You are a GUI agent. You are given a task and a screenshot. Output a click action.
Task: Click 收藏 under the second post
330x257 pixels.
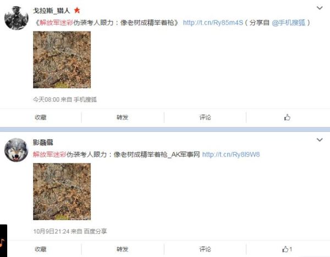click(x=41, y=249)
